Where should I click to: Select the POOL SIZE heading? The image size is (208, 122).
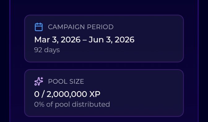click(x=66, y=81)
